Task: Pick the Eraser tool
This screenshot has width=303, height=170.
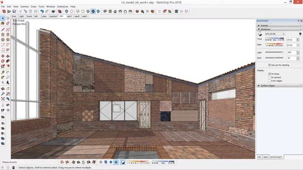Action: click(x=8, y=23)
